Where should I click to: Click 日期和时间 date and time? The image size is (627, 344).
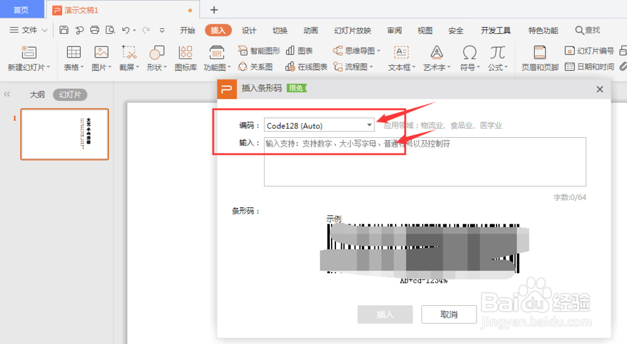(x=589, y=66)
